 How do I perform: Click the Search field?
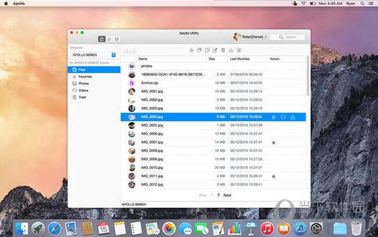click(x=287, y=37)
